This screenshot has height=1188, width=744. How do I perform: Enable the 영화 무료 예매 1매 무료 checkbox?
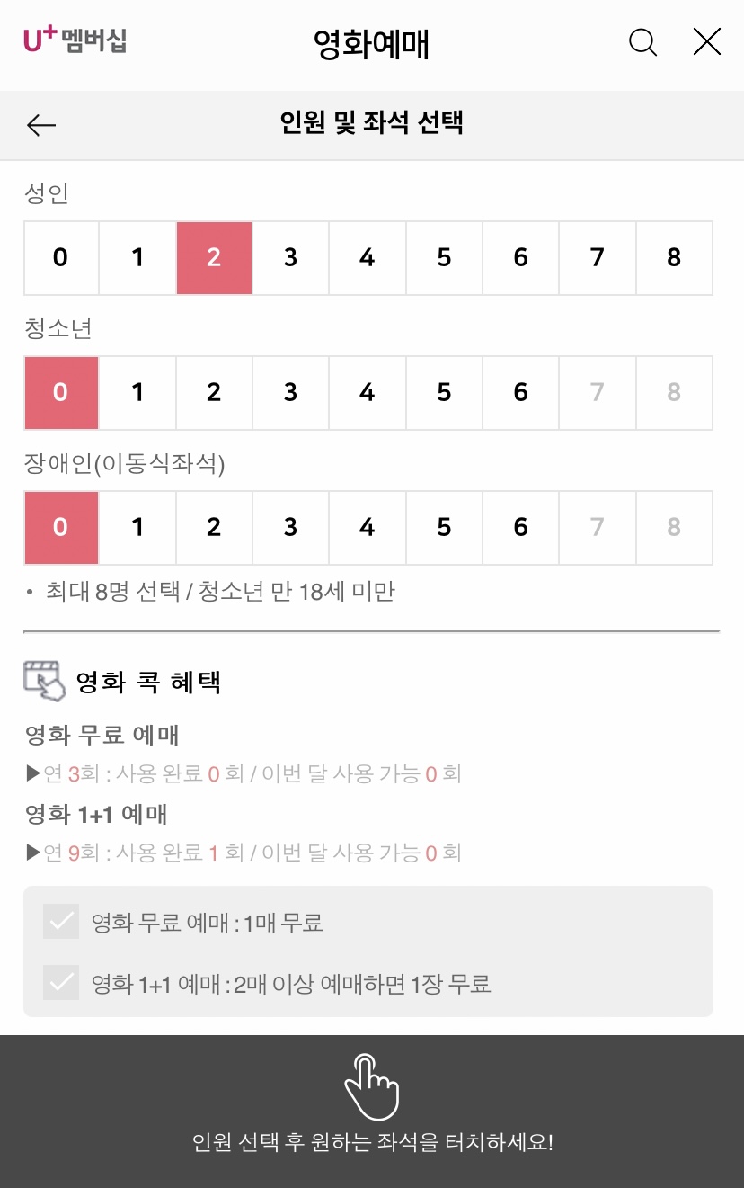pyautogui.click(x=61, y=921)
